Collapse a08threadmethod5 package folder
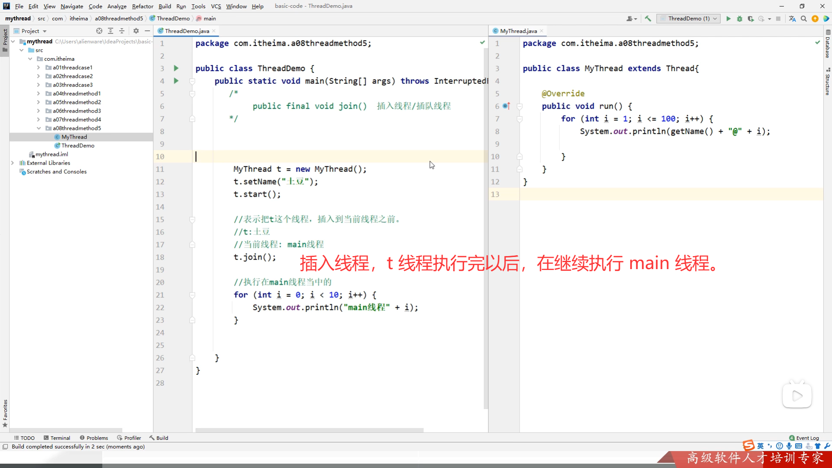The height and width of the screenshot is (468, 832). [39, 128]
